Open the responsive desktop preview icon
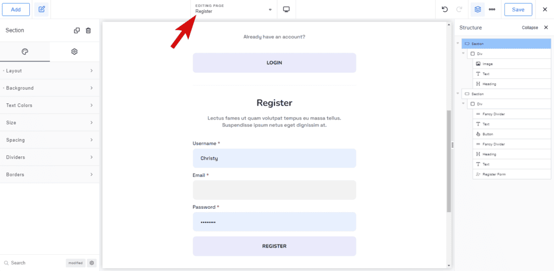This screenshot has height=271, width=554. click(x=287, y=9)
